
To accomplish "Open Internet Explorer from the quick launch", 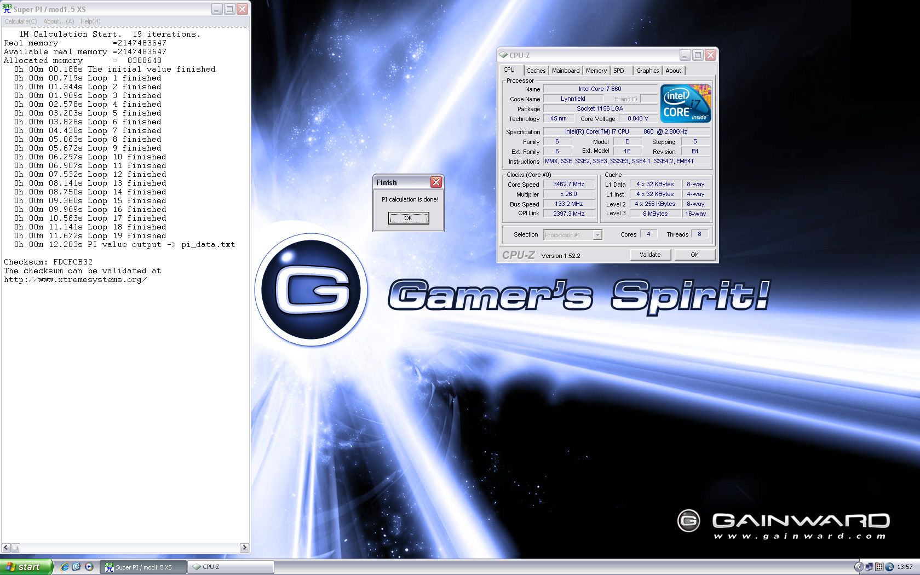I will click(x=64, y=567).
